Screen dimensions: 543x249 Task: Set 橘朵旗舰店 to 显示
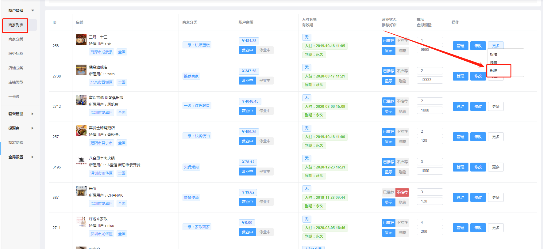(389, 81)
